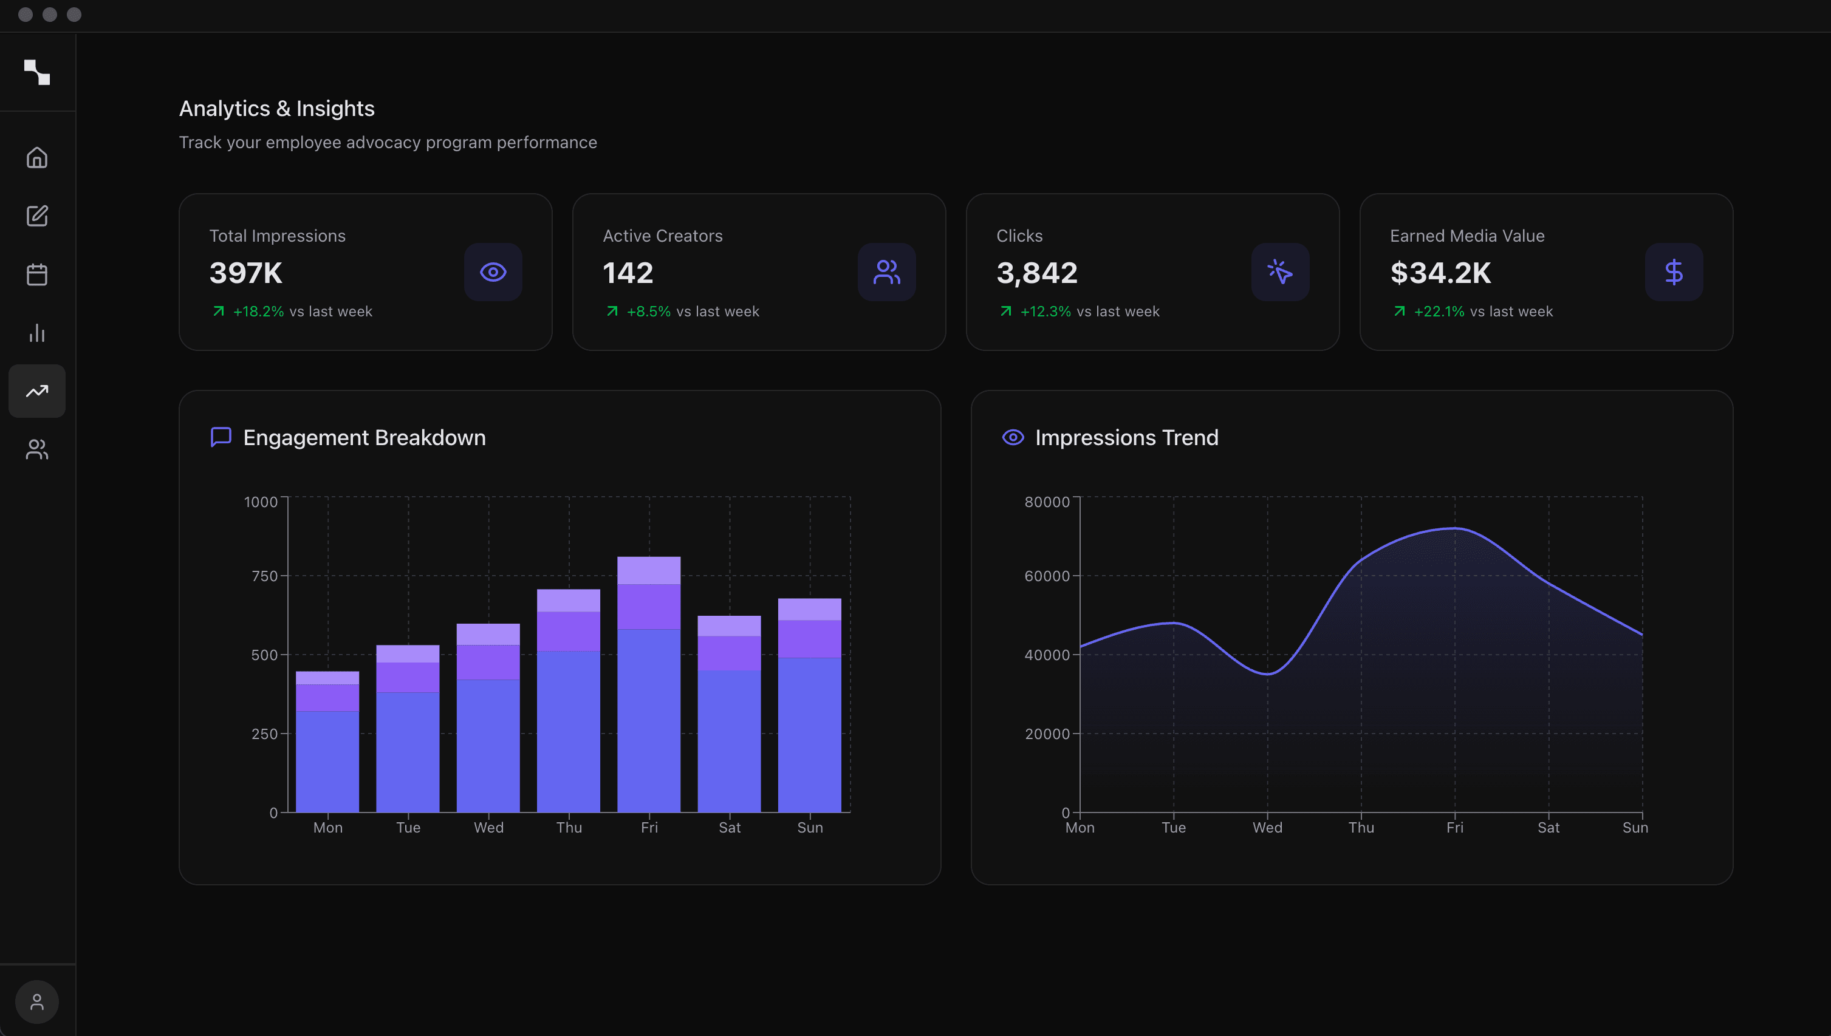The image size is (1831, 1036).
Task: Click the dollar icon in Earned Media Value card
Action: [x=1674, y=272]
